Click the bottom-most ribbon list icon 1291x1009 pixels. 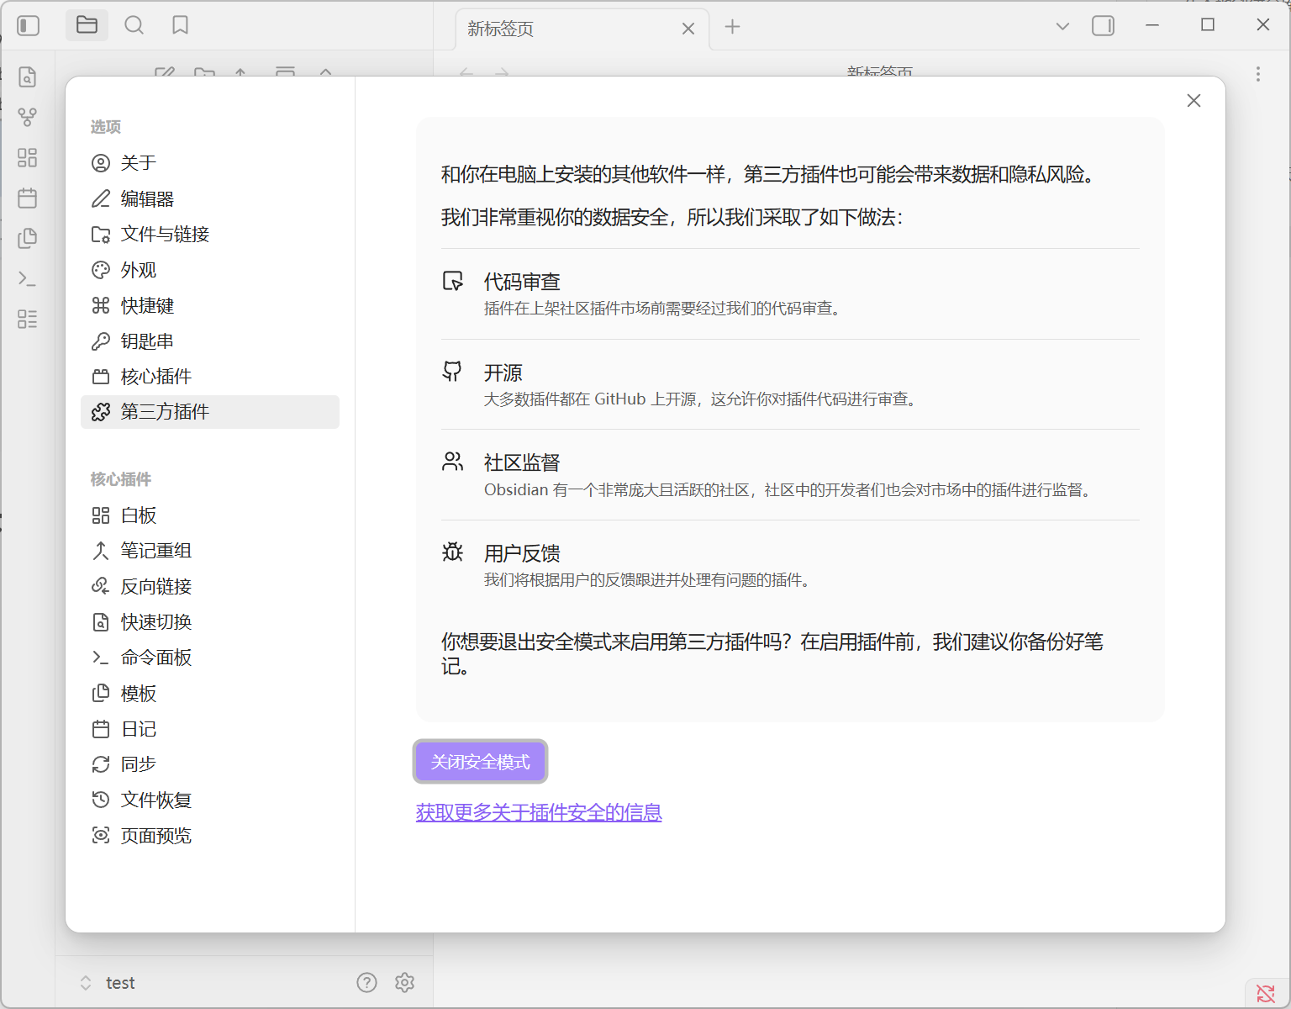coord(28,319)
